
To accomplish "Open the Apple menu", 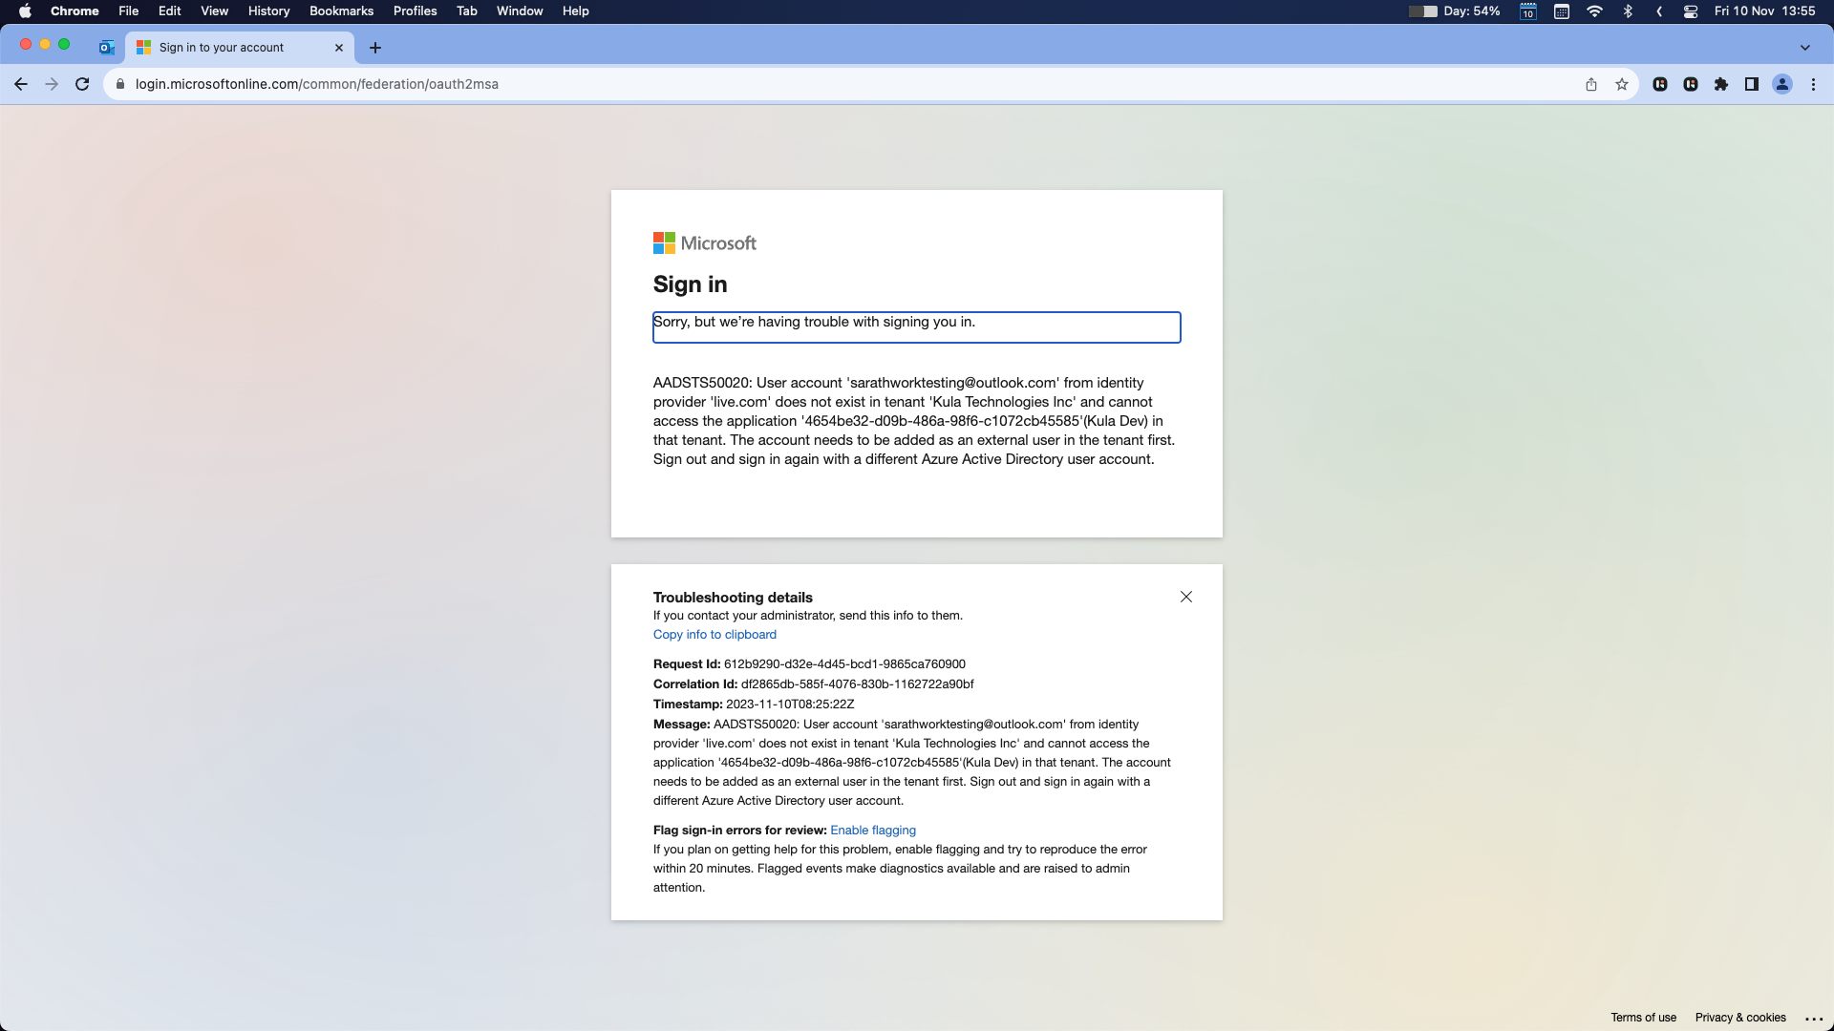I will (26, 11).
